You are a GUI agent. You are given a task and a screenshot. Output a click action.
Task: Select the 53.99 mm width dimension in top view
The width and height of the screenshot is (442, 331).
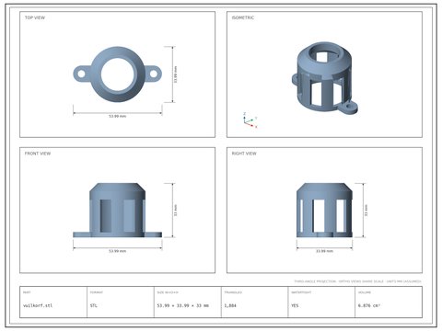pos(117,114)
